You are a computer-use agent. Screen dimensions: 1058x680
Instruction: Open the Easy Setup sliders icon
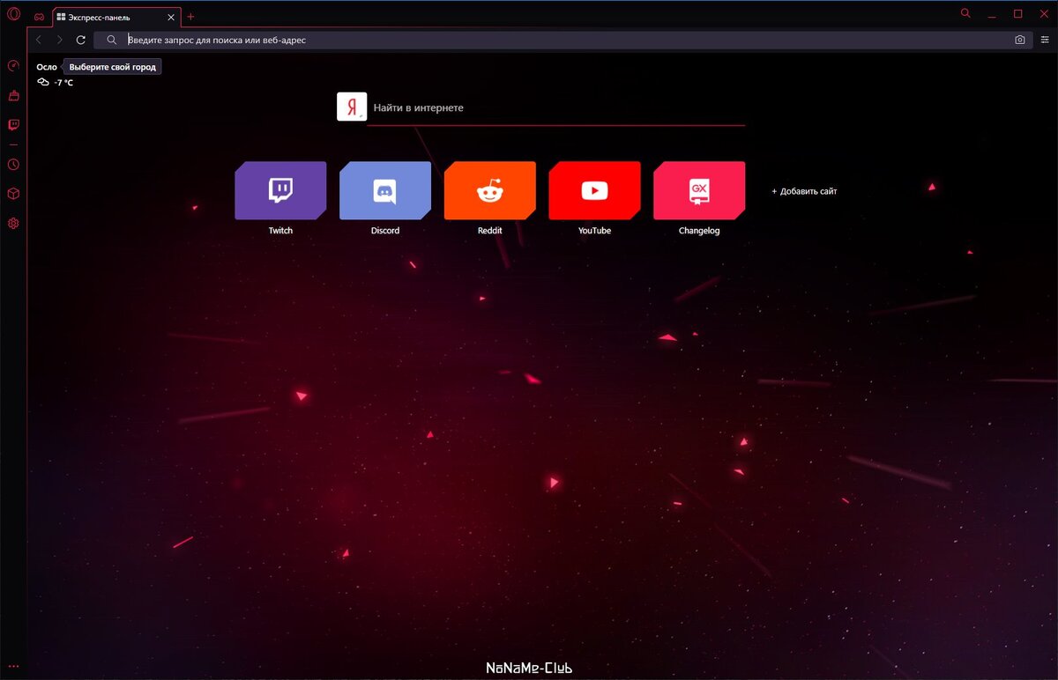pyautogui.click(x=1046, y=40)
